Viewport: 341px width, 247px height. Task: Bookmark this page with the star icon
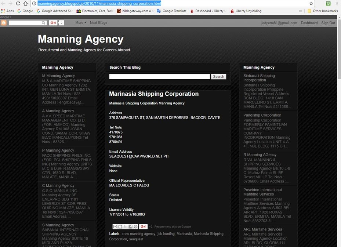click(x=311, y=3)
